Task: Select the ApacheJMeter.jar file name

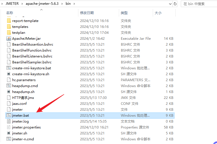Action: pos(26,39)
